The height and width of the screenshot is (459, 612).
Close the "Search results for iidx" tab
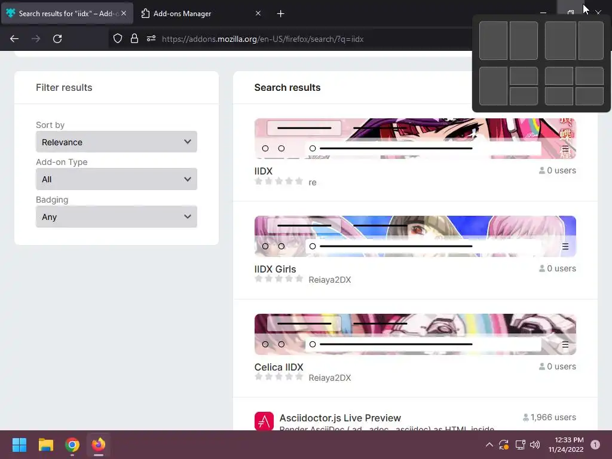coord(124,13)
